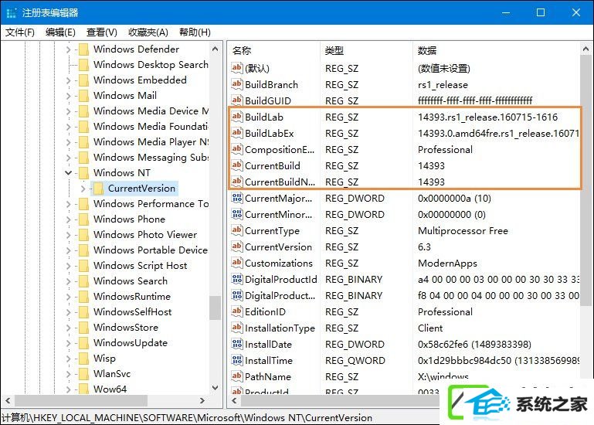The image size is (594, 425).
Task: Expand the Windows Phone tree node
Action: point(68,219)
